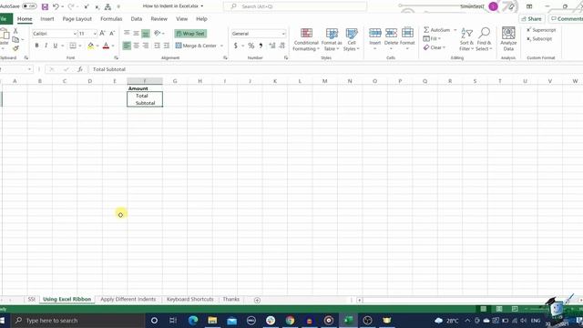Open Format as Table gallery
583x328 pixels.
332,39
